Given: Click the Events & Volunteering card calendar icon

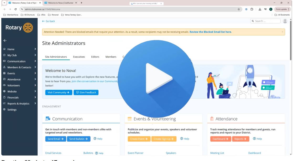Looking at the screenshot, I should tap(129, 119).
